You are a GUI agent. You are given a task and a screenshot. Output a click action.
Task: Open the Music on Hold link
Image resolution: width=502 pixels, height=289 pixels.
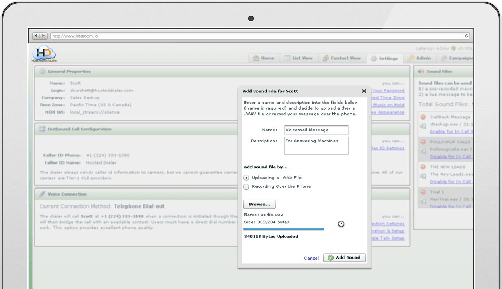pyautogui.click(x=388, y=105)
